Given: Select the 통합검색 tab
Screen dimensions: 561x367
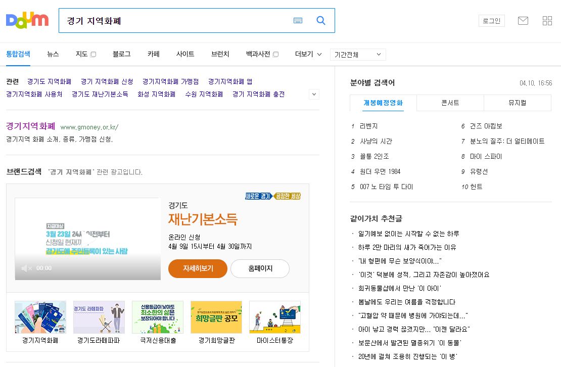Looking at the screenshot, I should pos(18,54).
